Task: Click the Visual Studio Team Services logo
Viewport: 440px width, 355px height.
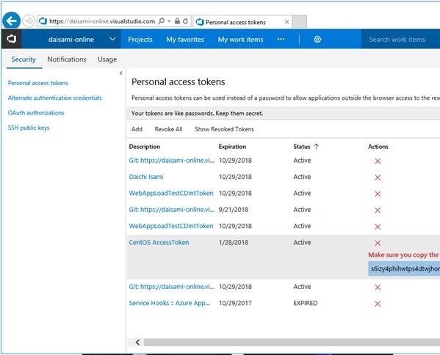Action: [11, 39]
